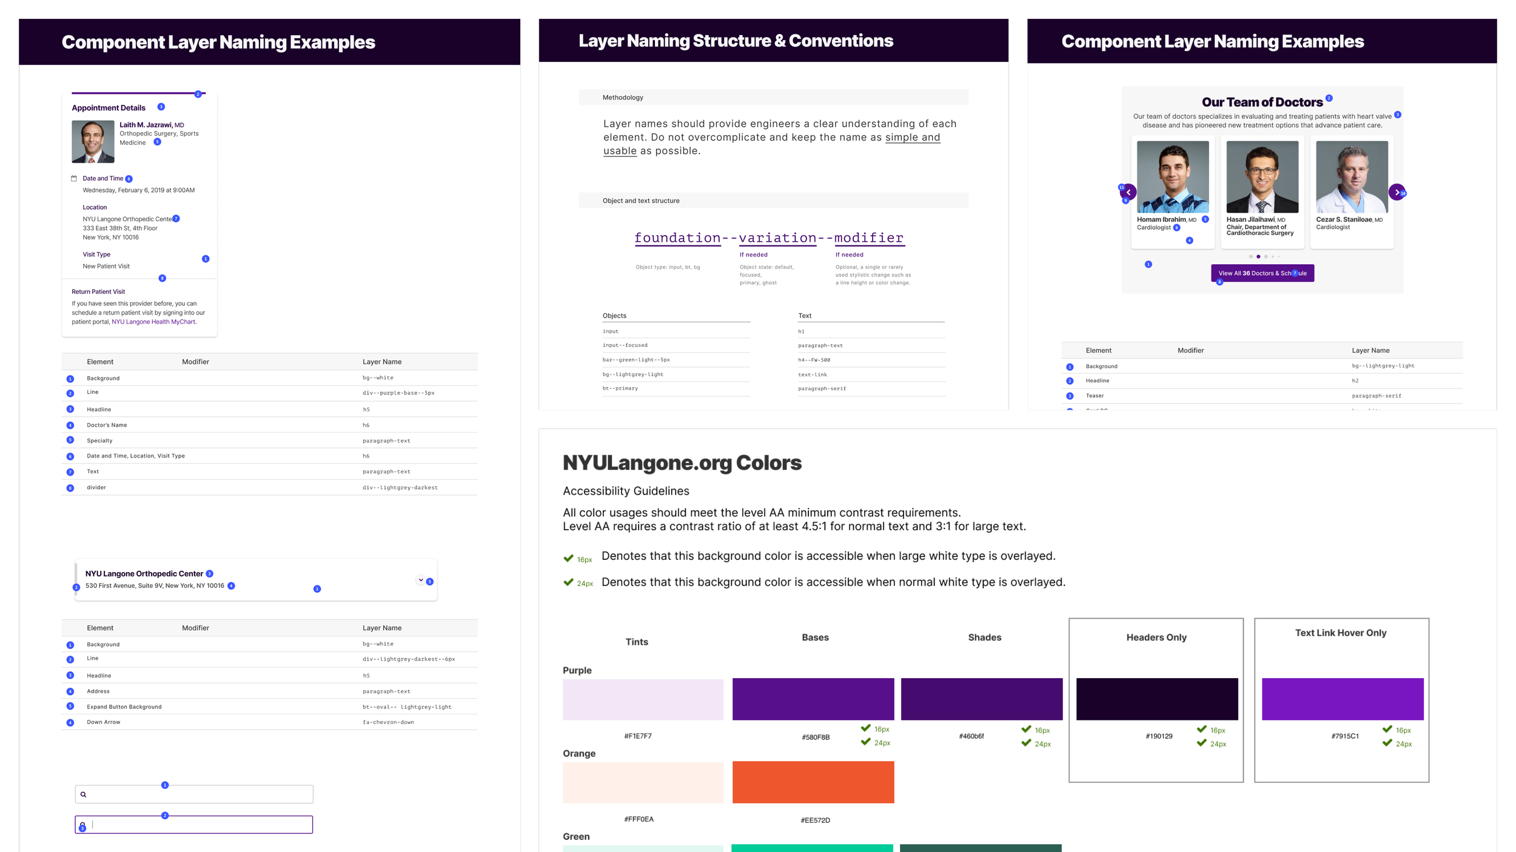Expand the NYU Langone Orthopedic Center card chevron
Screen dimensions: 1516x852
(421, 581)
